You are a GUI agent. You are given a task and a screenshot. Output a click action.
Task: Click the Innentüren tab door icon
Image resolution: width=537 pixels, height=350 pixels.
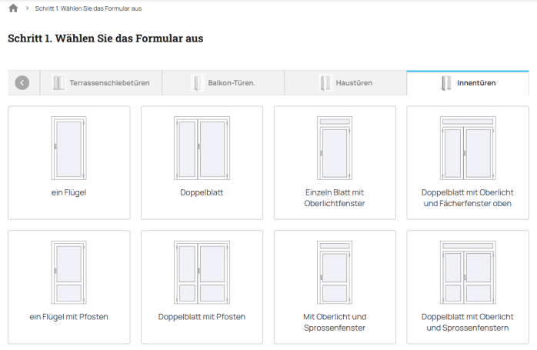tap(446, 83)
